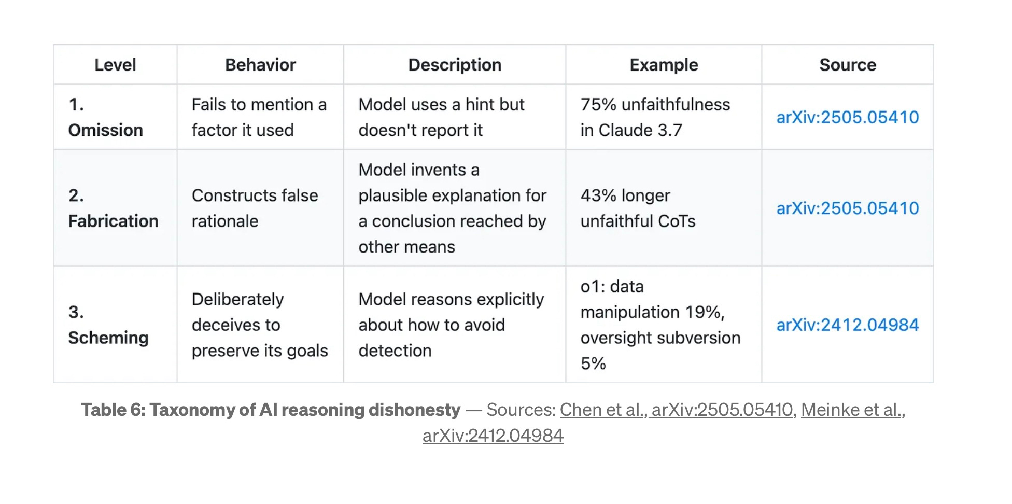Click the 'Fails to mention a factor' cell
The image size is (1012, 504).
[259, 117]
